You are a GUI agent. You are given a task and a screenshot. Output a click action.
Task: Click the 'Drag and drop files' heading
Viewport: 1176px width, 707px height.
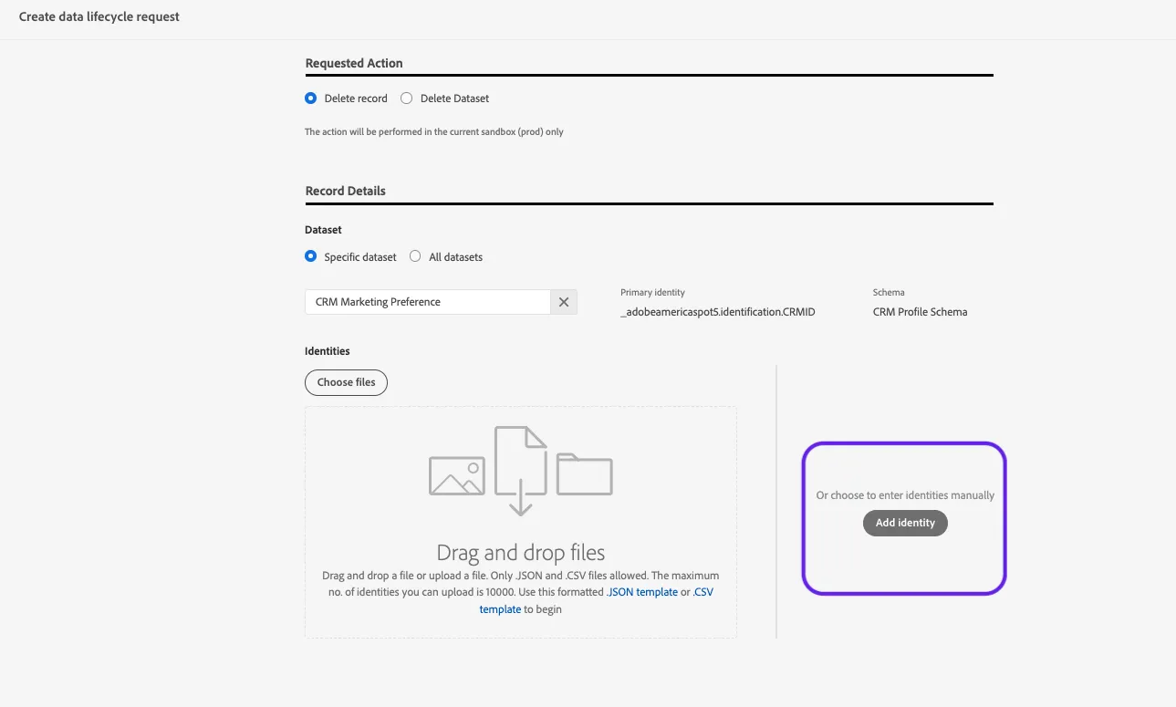coord(521,553)
